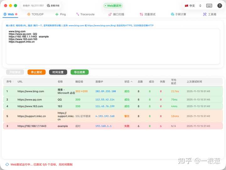The height and width of the screenshot is (170, 226).
Task: Open the 时间设置 time settings button
Action: click(x=58, y=72)
